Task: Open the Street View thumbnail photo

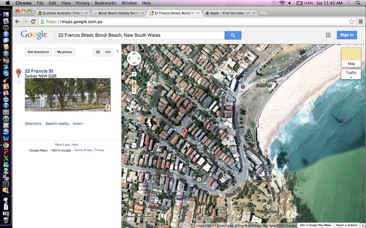Action: (x=68, y=95)
